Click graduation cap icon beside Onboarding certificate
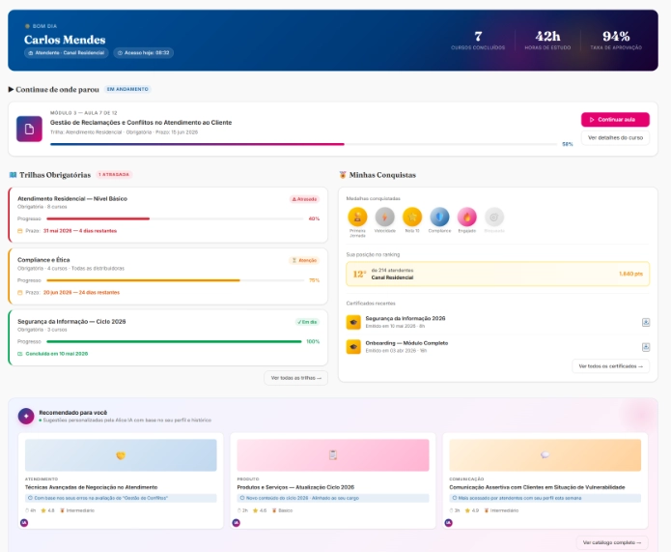 pyautogui.click(x=353, y=347)
